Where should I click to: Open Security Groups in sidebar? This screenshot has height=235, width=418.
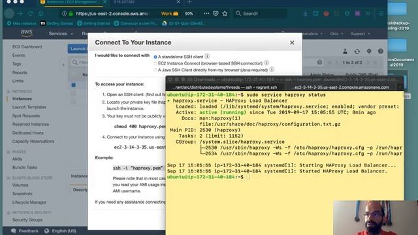coord(27,220)
